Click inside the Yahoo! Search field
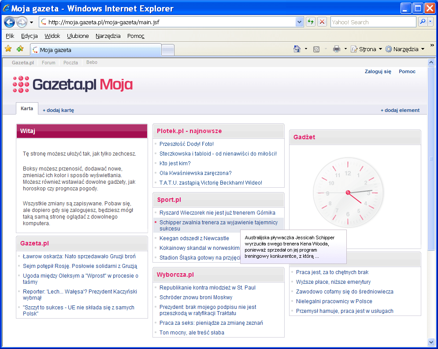Screen dimensions: 438x349 [x=372, y=22]
